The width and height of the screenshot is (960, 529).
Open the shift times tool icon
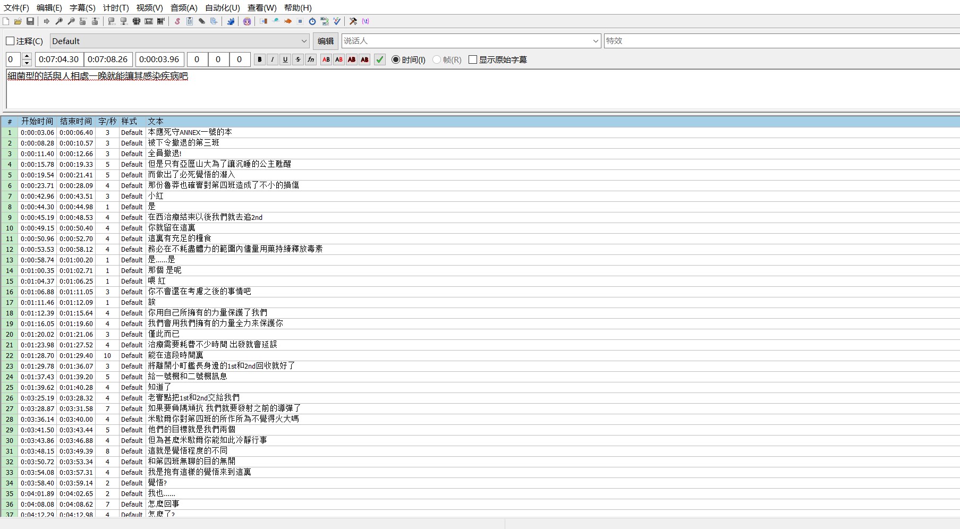point(264,21)
